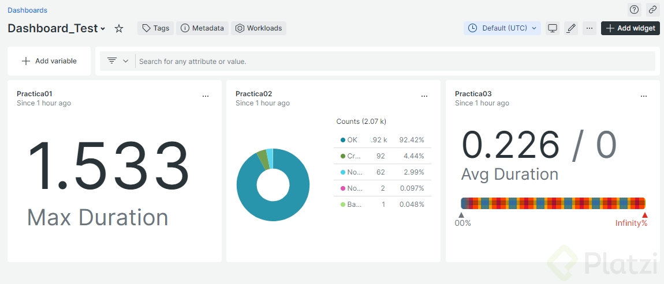Open Practica01 widget options menu

(206, 96)
